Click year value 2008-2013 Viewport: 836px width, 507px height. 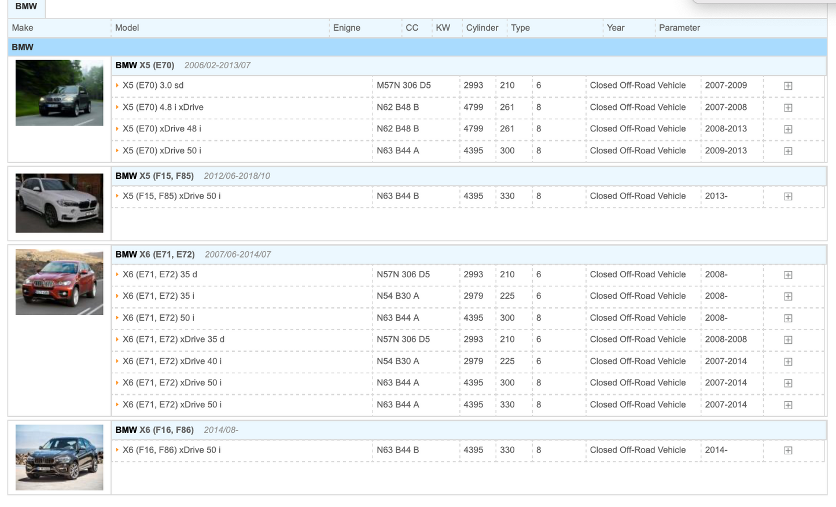[726, 128]
